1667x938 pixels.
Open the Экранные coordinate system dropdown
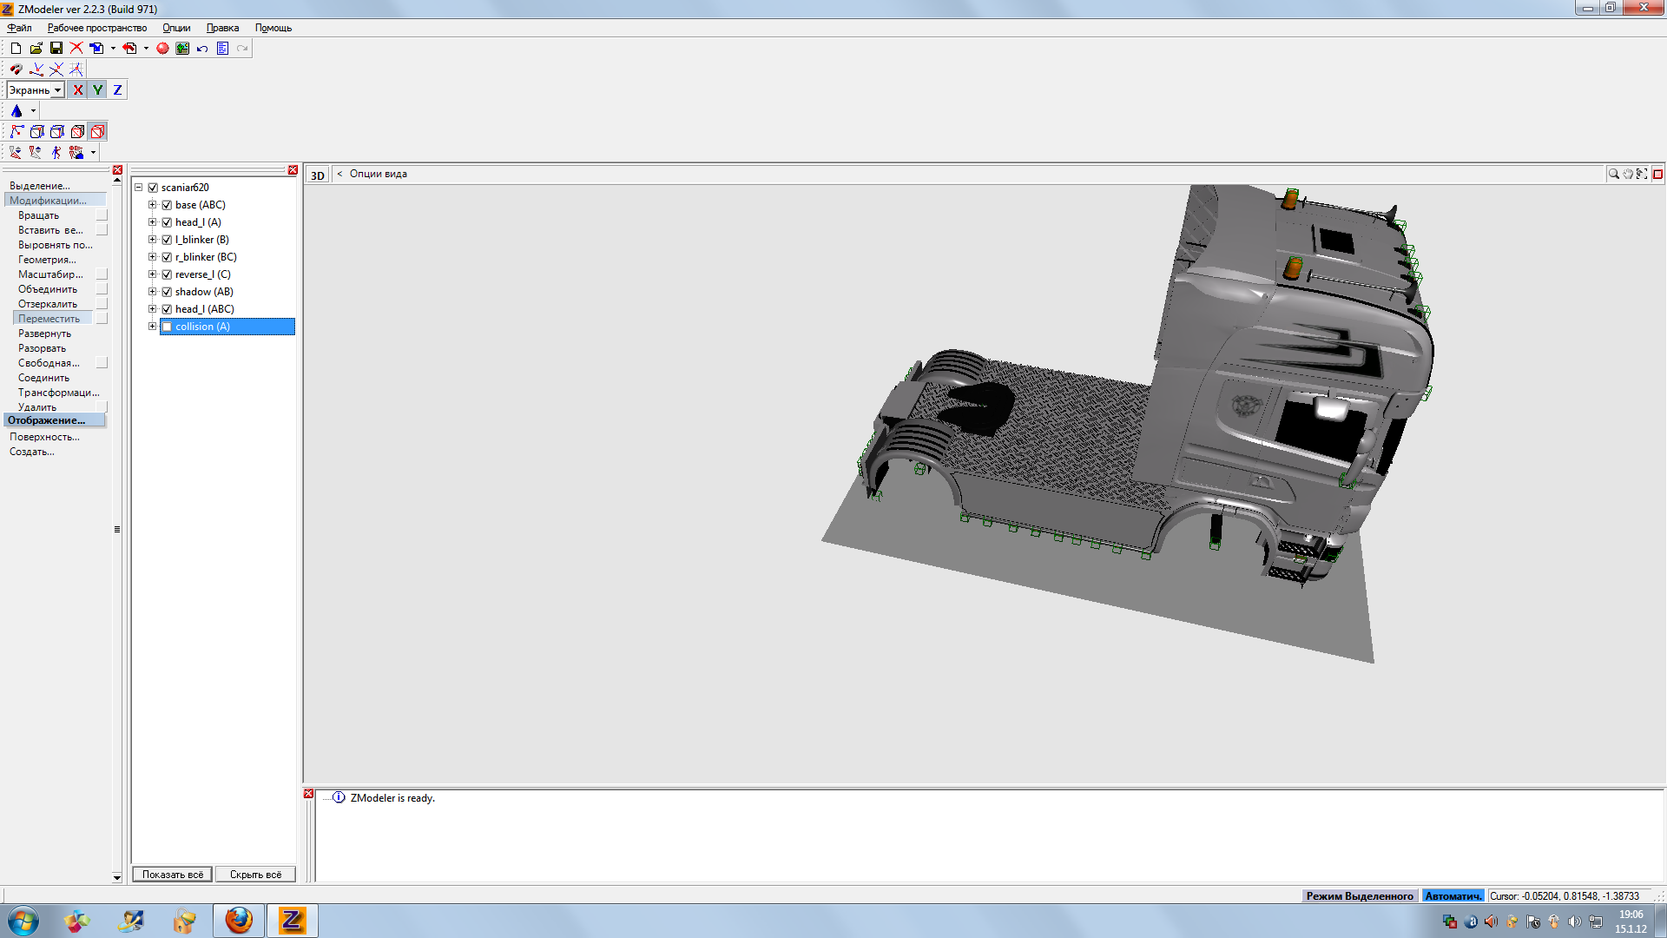(57, 90)
